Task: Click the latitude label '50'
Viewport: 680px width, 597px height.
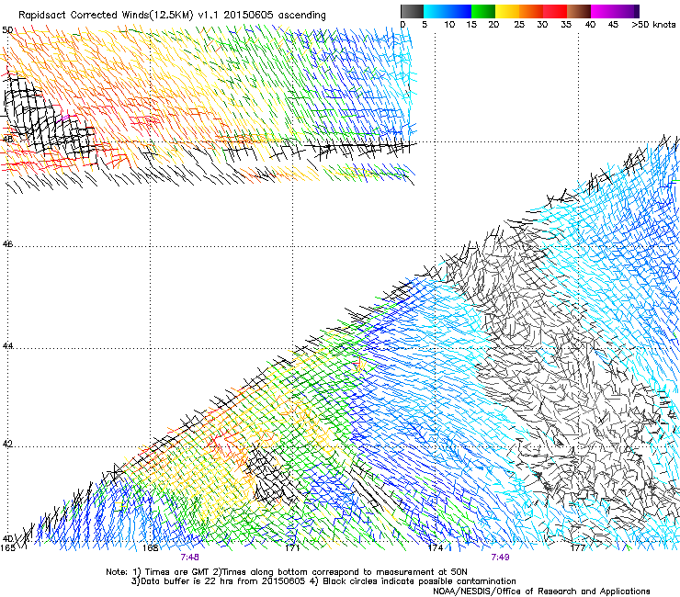Action: click(7, 30)
